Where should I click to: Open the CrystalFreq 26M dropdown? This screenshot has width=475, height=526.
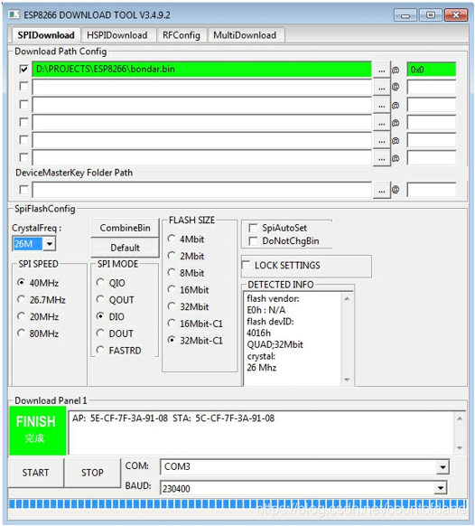(x=50, y=243)
